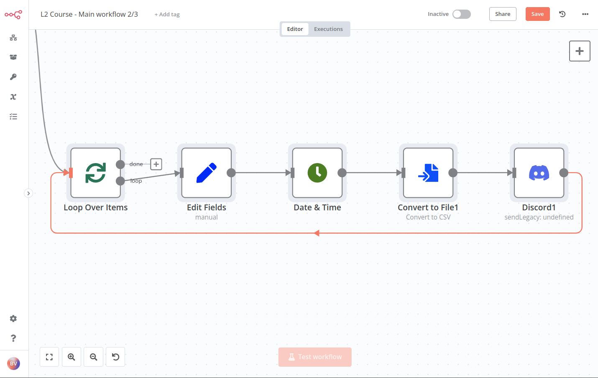Stay on the Editor tab
Image resolution: width=598 pixels, height=378 pixels.
click(x=295, y=29)
